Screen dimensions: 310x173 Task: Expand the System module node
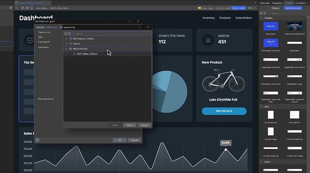66,44
